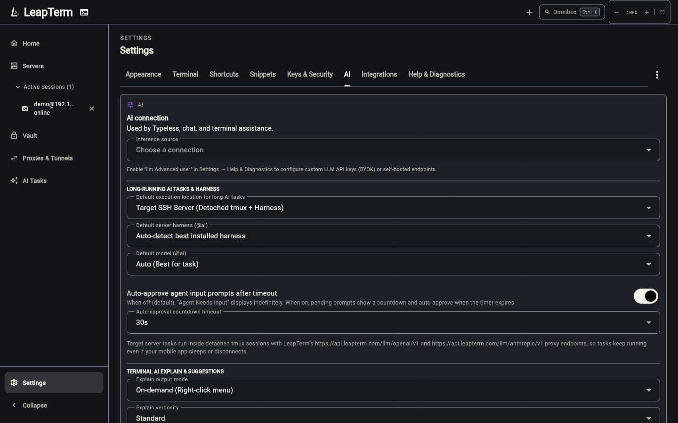Switch to Keys & Security tab
The image size is (678, 423).
(x=310, y=74)
